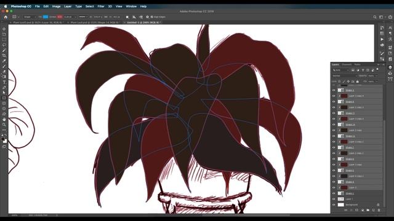Toggle Quick Mask mode

(4, 147)
